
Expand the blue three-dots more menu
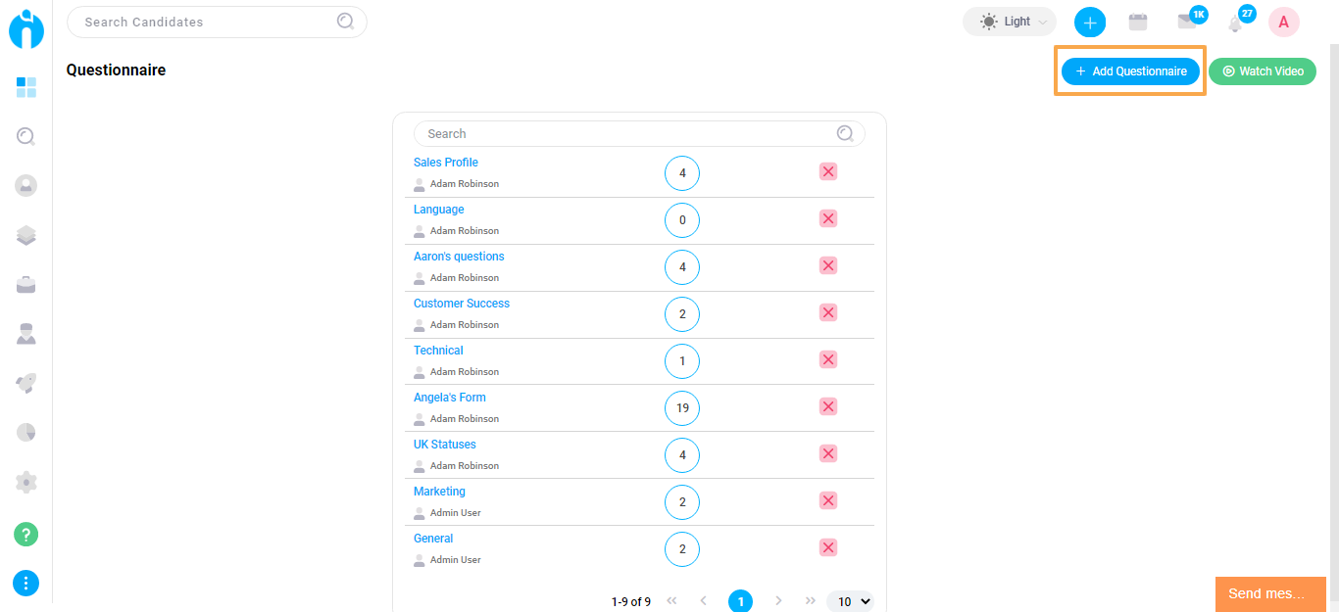(x=26, y=584)
